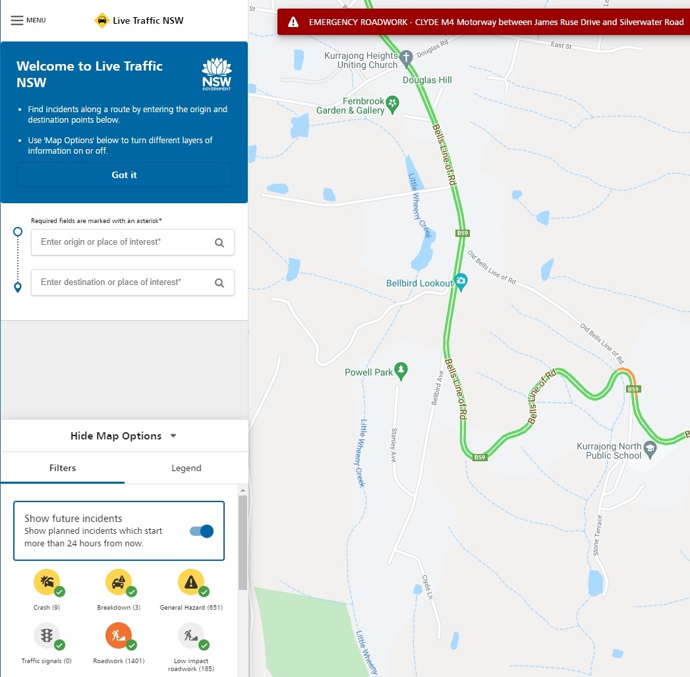Open the emergency roadwork Clyde M4 alert banner
The height and width of the screenshot is (677, 690).
(484, 22)
